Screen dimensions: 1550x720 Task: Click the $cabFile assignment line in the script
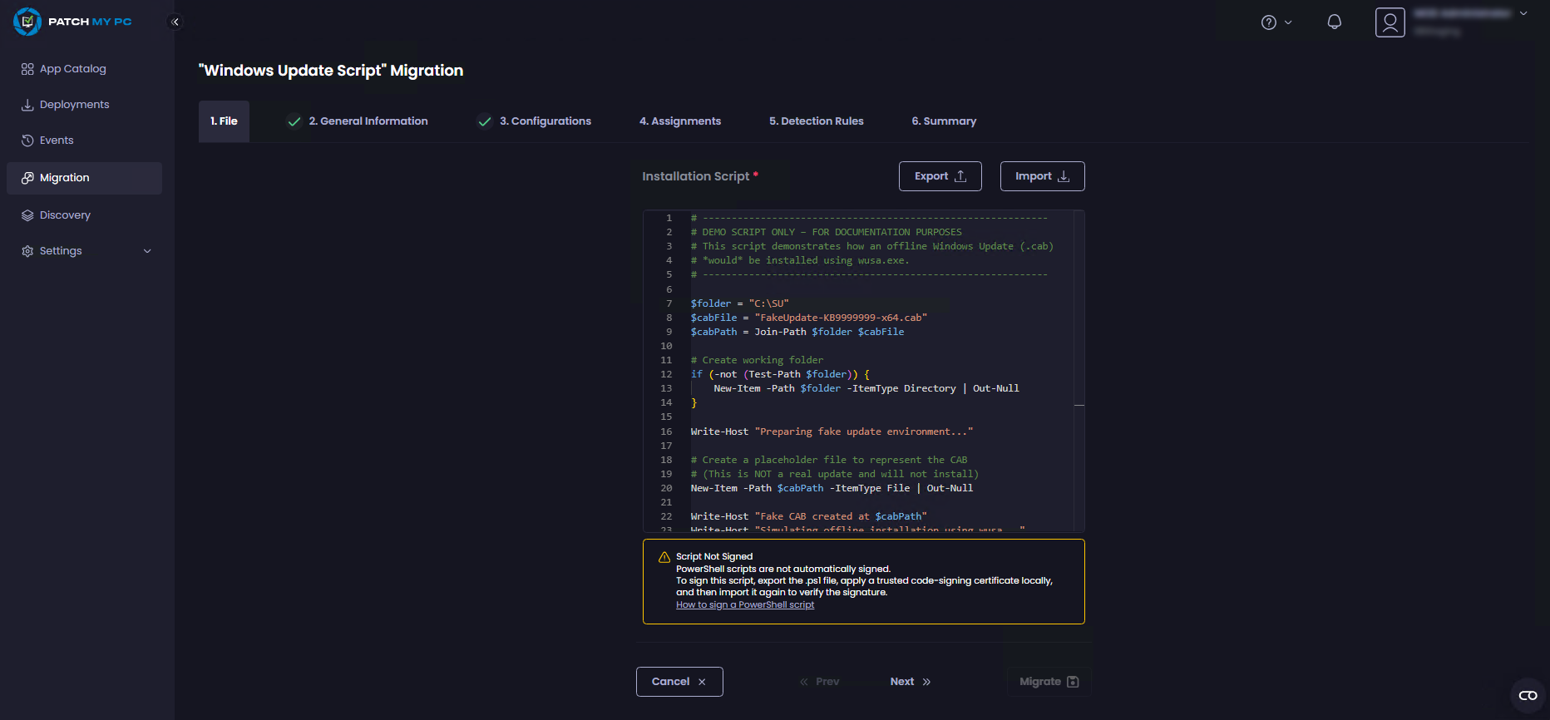tap(808, 318)
